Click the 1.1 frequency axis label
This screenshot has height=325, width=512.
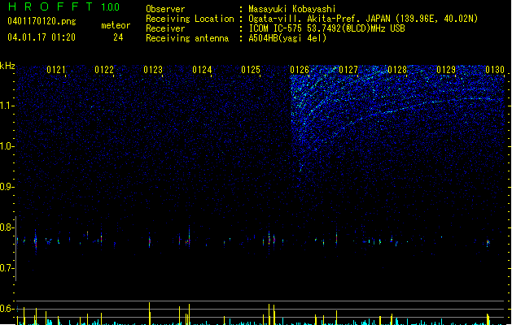pos(7,106)
